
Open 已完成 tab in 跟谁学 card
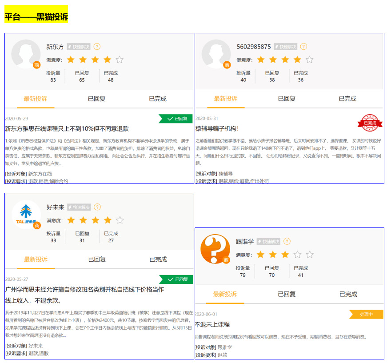tap(348, 294)
